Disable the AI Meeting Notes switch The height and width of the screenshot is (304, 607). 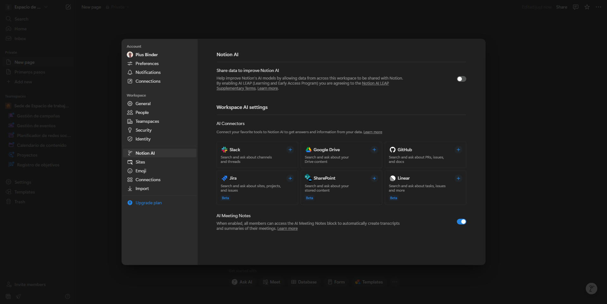[x=461, y=222]
